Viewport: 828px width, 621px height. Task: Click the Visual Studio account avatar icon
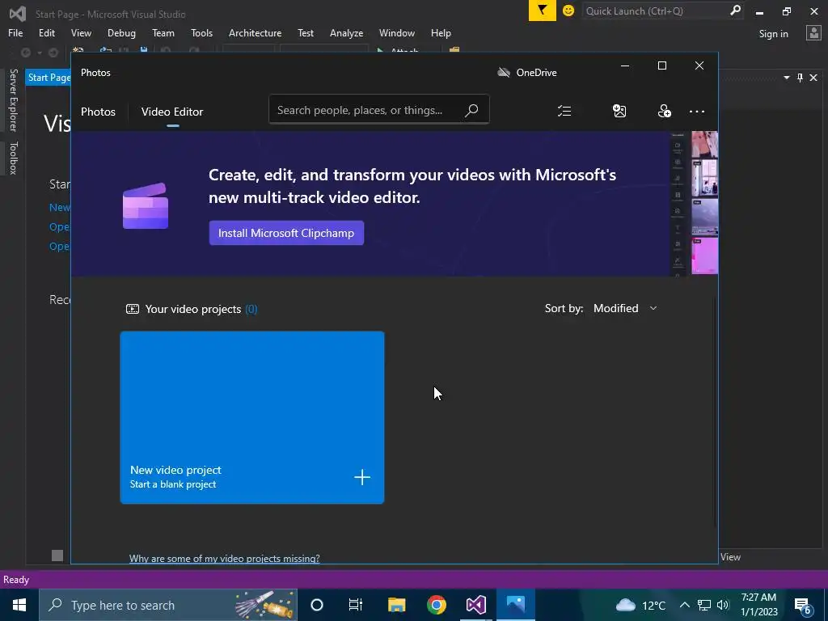point(813,33)
